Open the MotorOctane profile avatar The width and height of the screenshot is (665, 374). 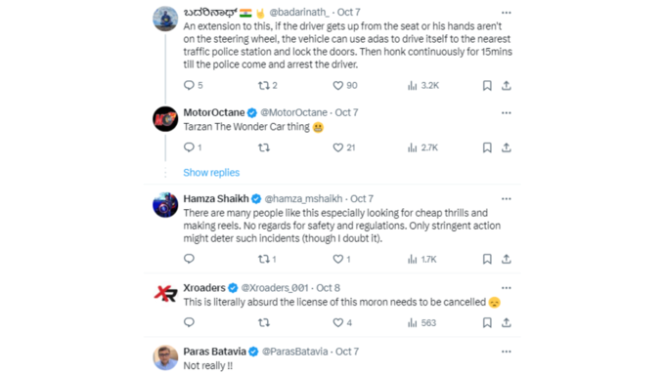165,119
